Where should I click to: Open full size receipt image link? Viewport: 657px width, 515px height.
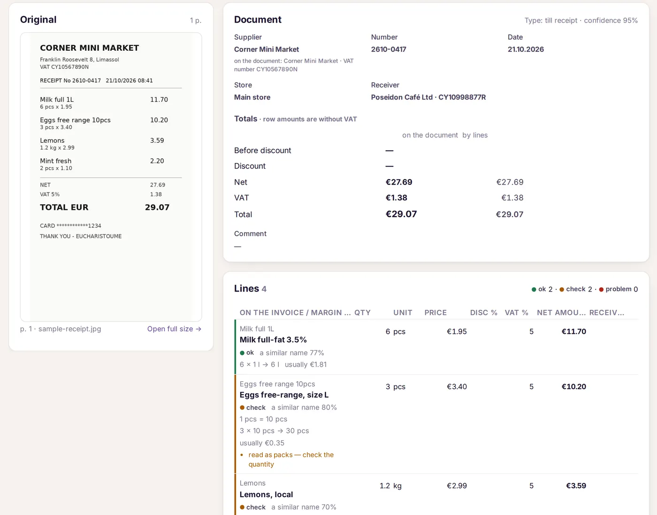174,329
